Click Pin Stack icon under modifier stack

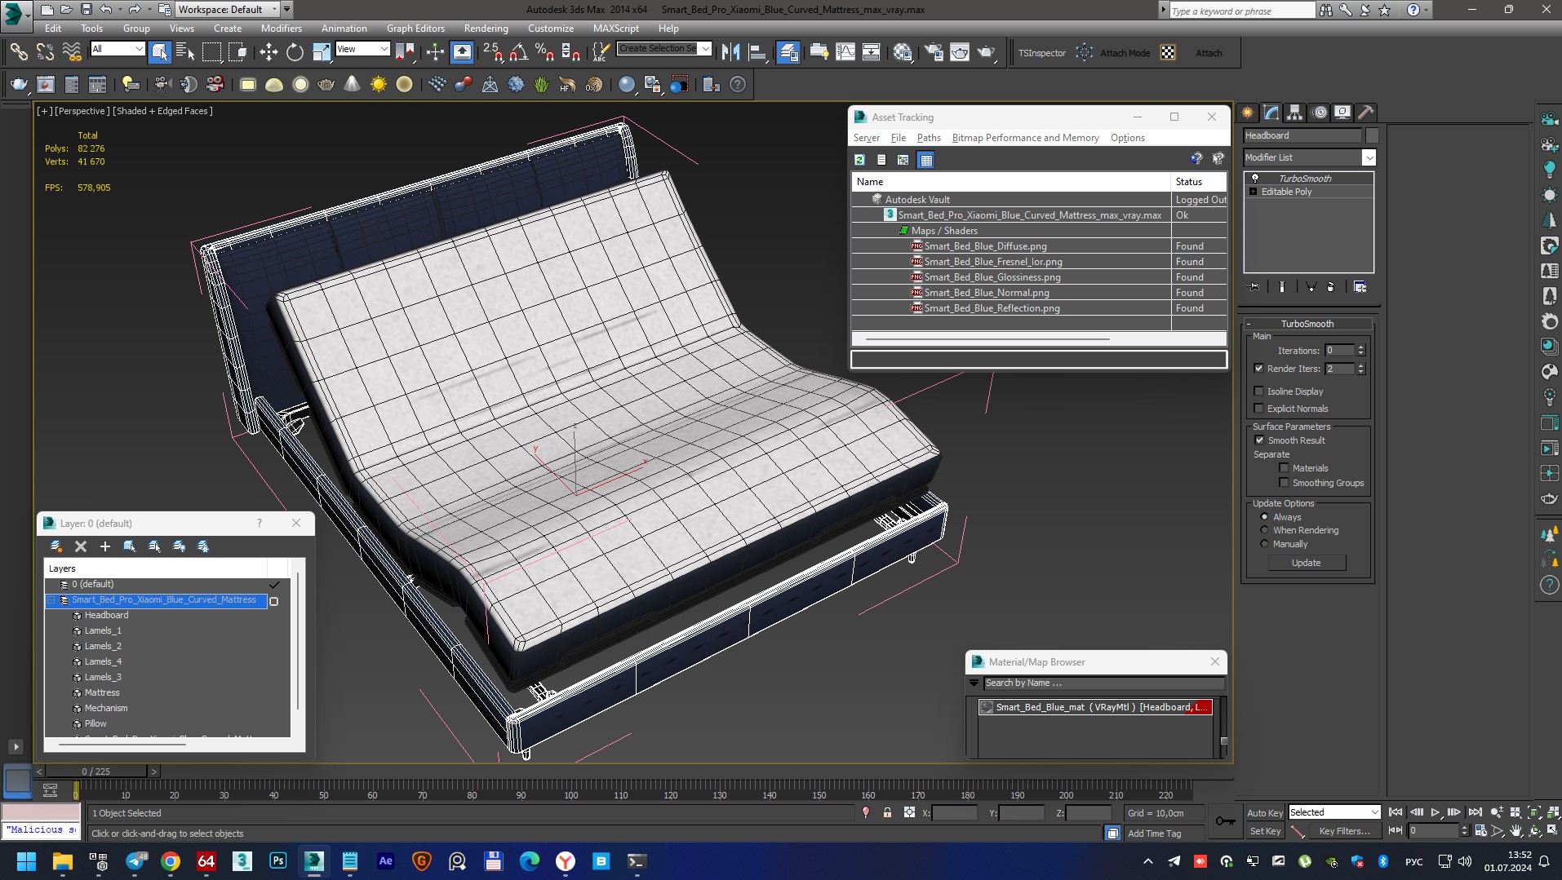pos(1254,287)
